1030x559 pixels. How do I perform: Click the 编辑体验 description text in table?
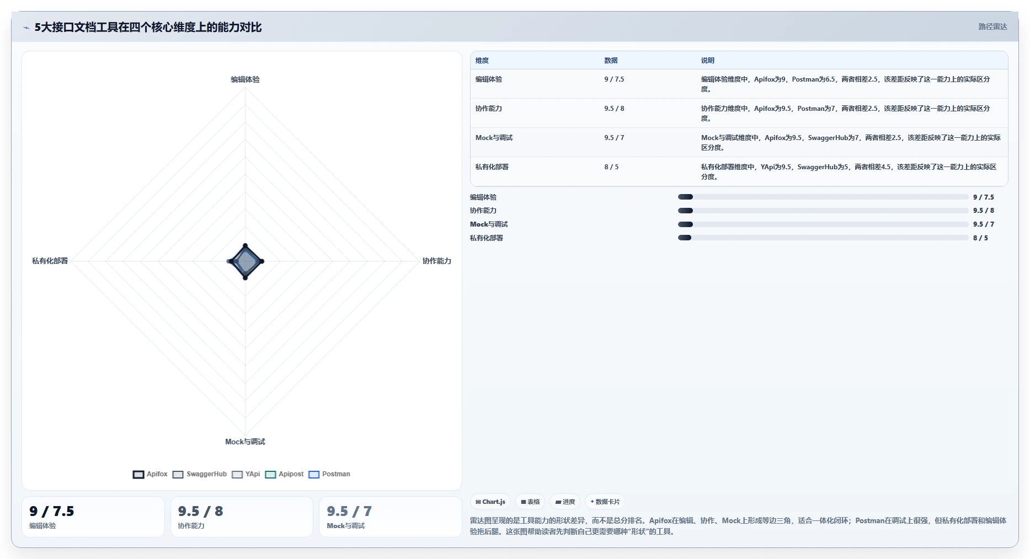pyautogui.click(x=845, y=84)
